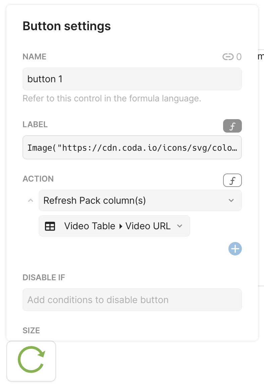Click into the Image formula label field
264x388 pixels.
[x=132, y=147]
